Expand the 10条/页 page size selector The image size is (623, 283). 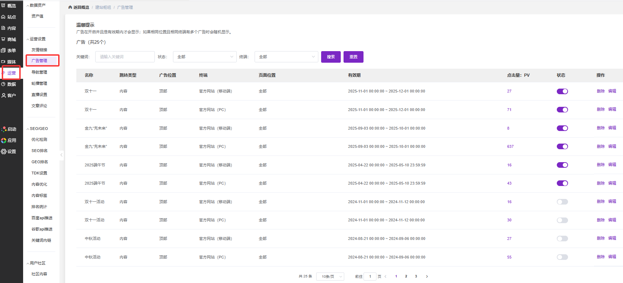[330, 276]
